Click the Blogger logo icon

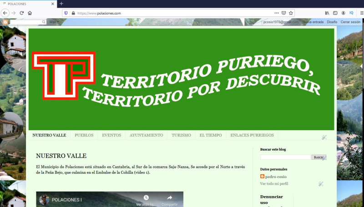tap(5, 22)
